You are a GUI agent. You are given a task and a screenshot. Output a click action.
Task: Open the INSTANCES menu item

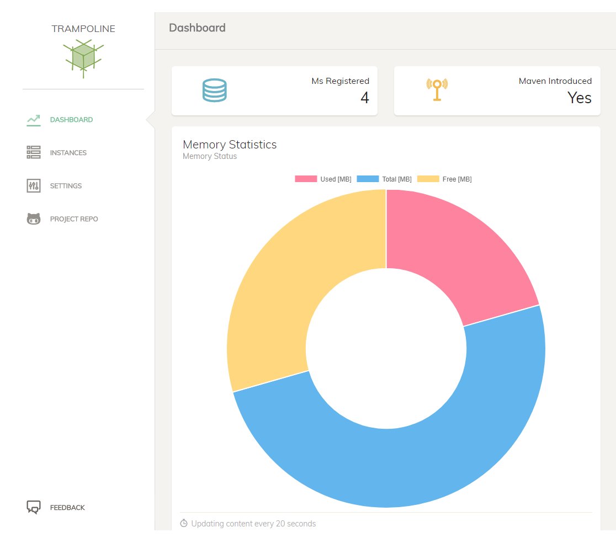(x=68, y=153)
